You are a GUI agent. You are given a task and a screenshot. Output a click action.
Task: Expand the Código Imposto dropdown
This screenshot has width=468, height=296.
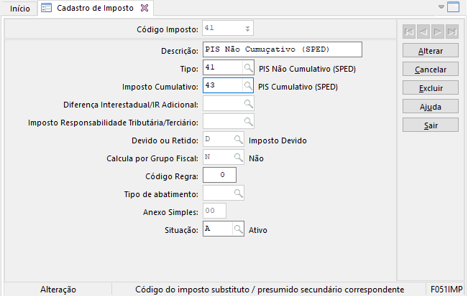tap(247, 29)
